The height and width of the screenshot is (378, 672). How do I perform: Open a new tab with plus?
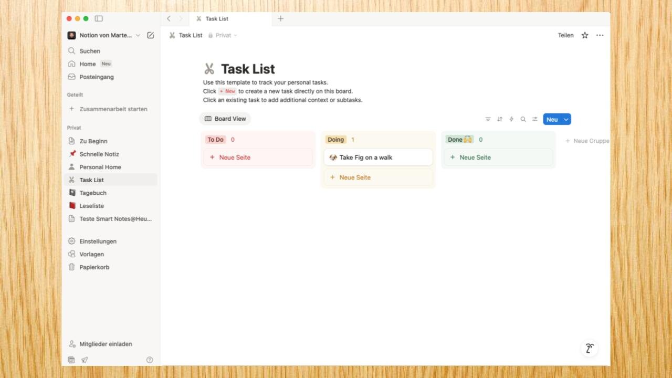click(x=280, y=18)
